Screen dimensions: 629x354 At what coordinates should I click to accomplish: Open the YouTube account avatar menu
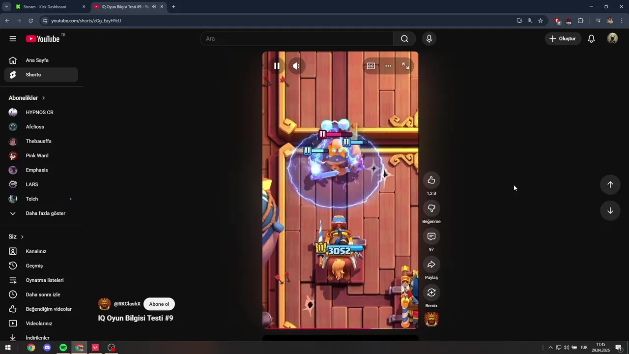point(612,39)
